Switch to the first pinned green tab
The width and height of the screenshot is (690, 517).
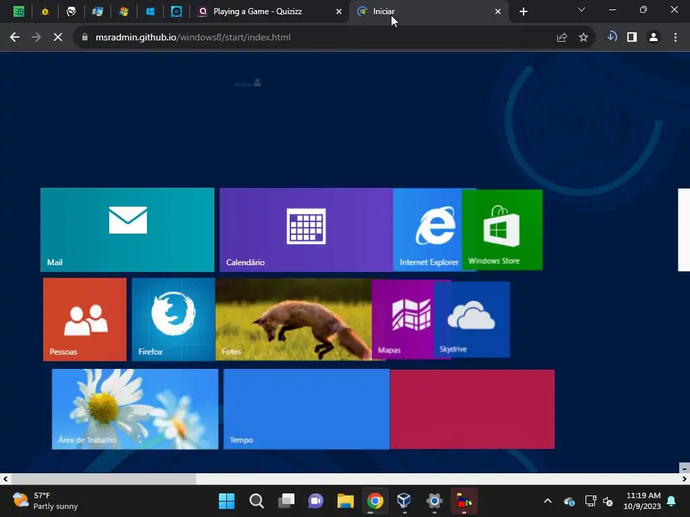[x=18, y=11]
